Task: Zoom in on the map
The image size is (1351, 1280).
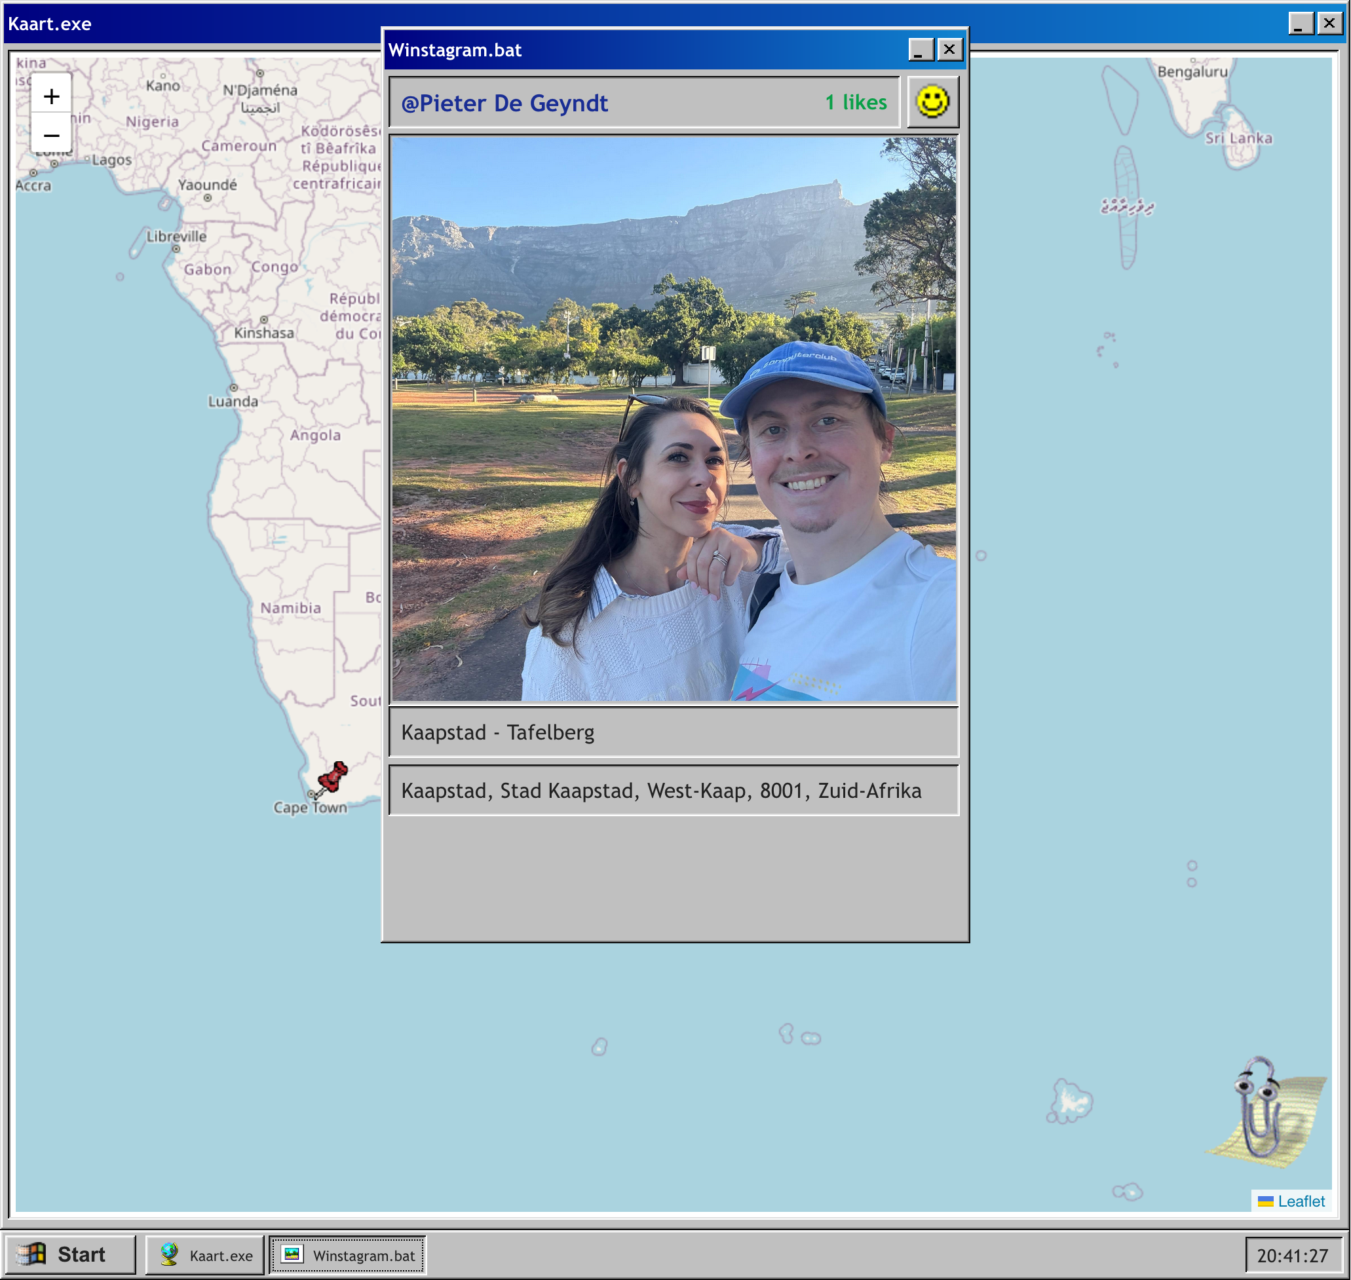Action: pos(51,96)
